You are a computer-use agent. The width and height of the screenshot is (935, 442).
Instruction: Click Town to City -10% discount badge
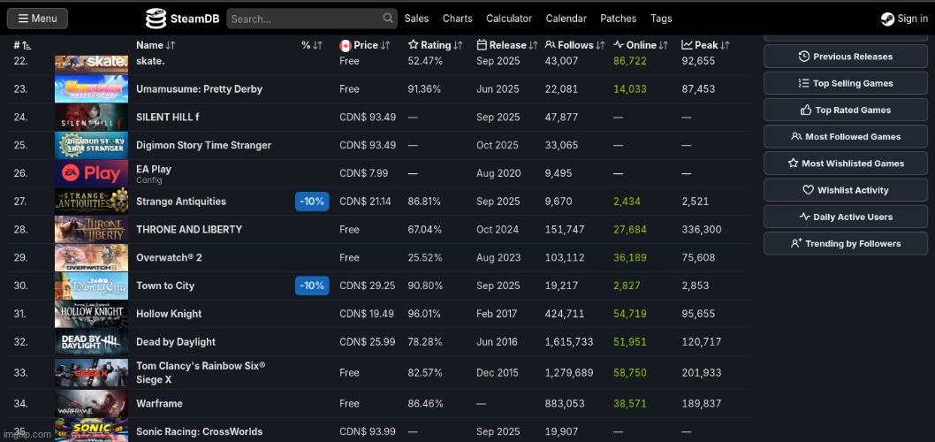coord(312,286)
